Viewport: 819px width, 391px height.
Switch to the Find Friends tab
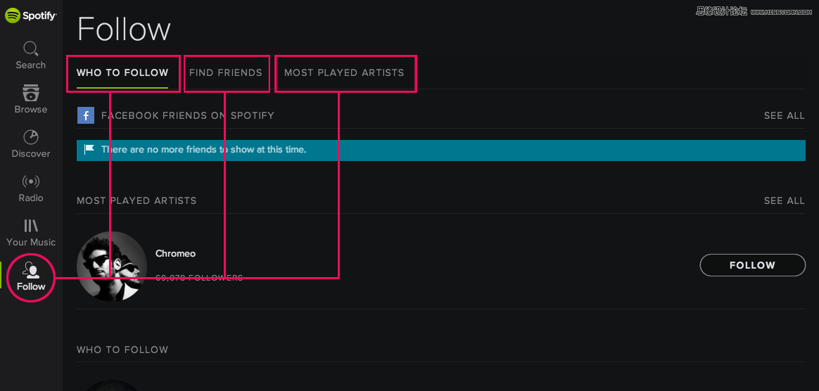(226, 72)
